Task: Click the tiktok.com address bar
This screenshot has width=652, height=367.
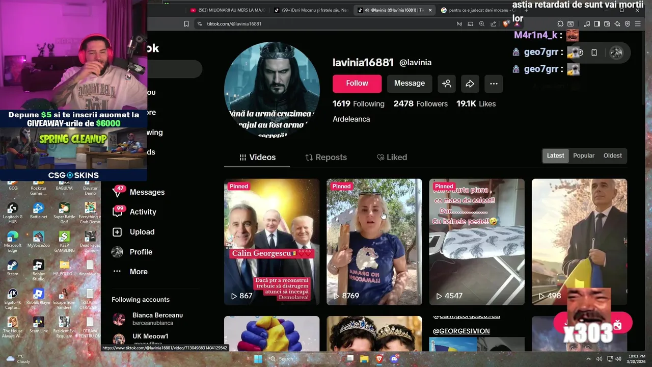Action: click(326, 24)
